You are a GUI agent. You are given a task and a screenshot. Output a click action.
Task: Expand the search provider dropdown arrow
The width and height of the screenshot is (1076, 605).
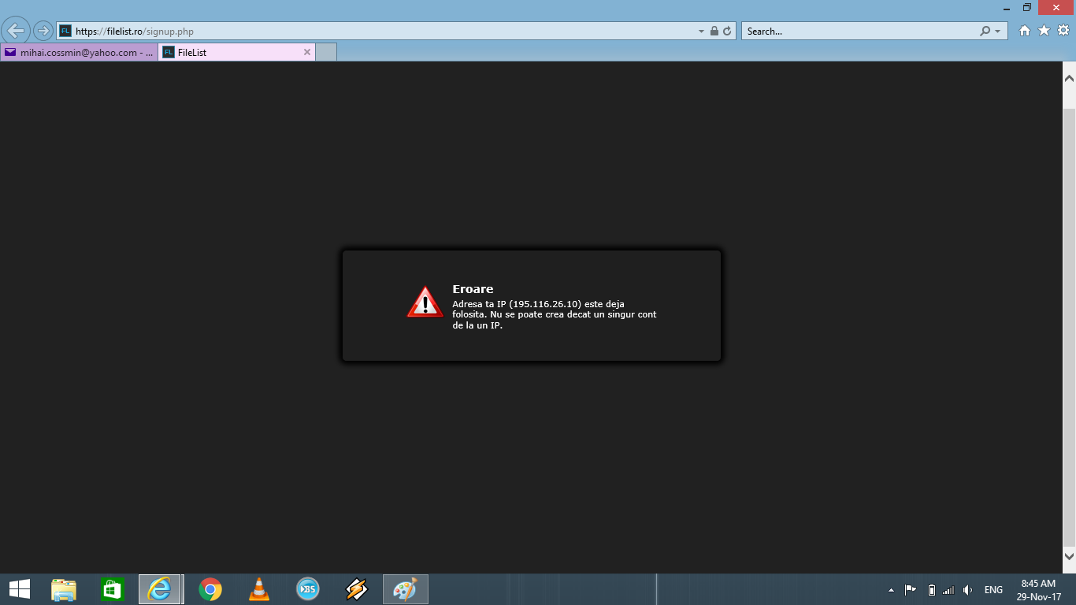click(x=997, y=32)
